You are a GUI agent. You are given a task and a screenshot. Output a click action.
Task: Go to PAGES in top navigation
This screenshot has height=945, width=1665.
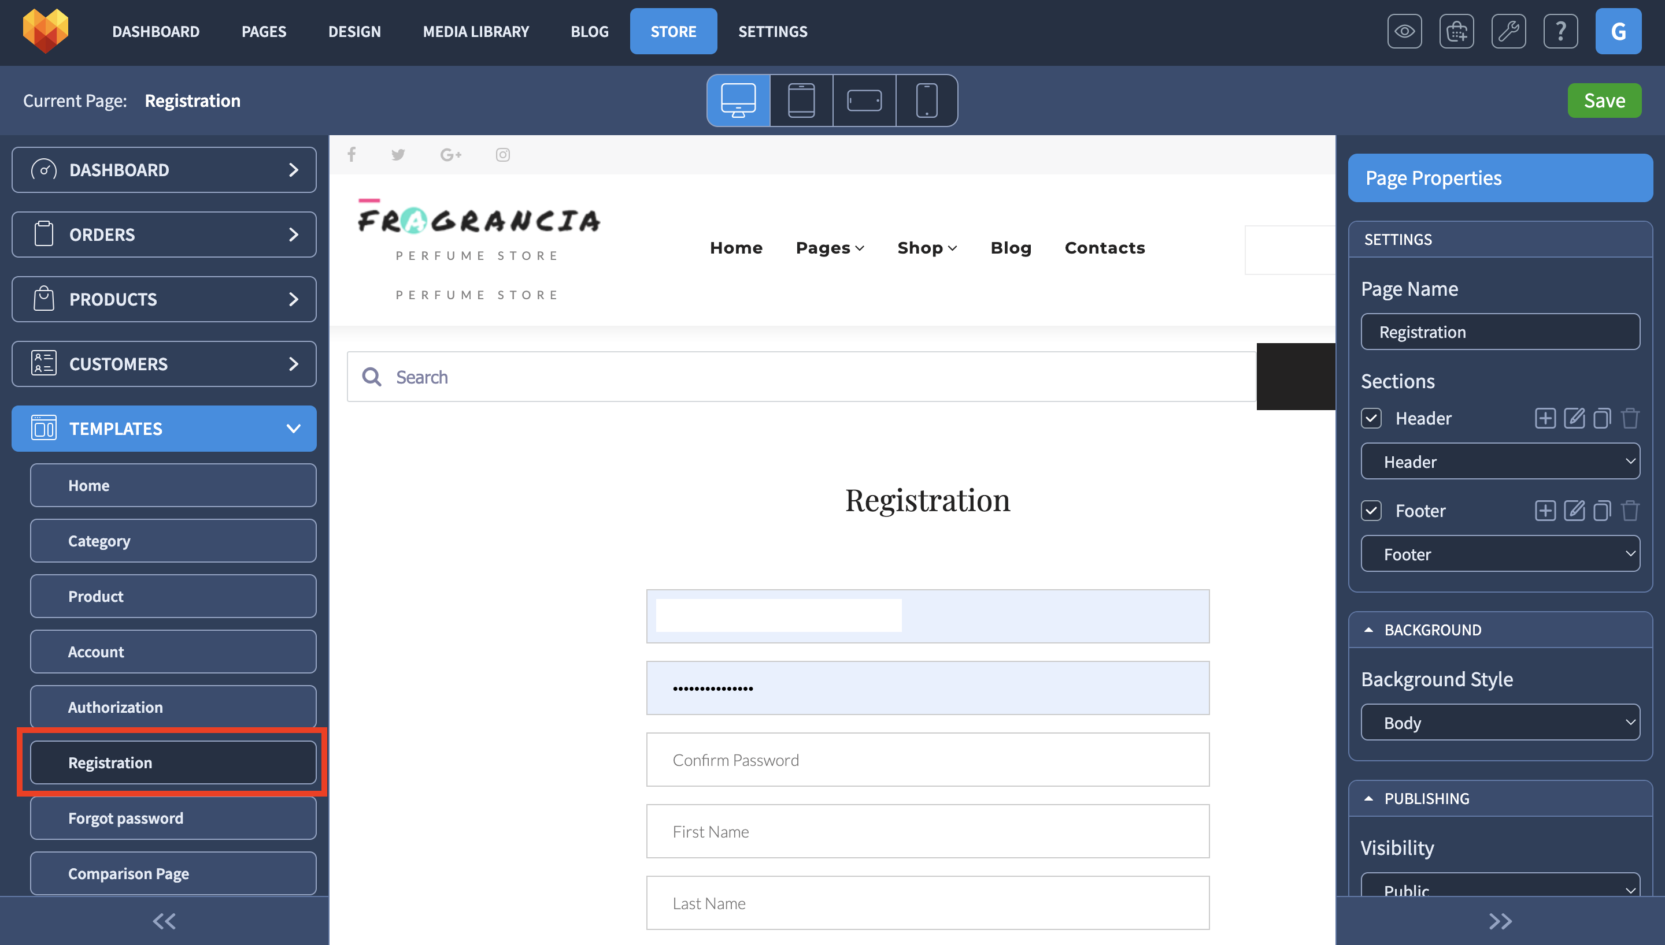click(264, 31)
